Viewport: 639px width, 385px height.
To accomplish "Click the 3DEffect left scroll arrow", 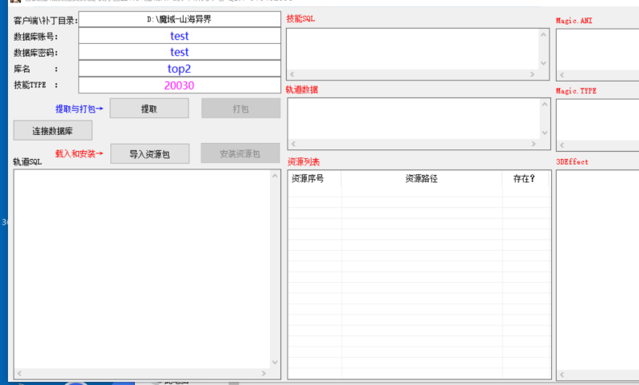I will [x=562, y=375].
